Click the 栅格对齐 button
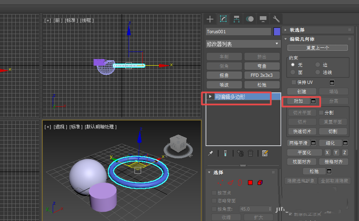This screenshot has width=359, height=221. [x=334, y=162]
